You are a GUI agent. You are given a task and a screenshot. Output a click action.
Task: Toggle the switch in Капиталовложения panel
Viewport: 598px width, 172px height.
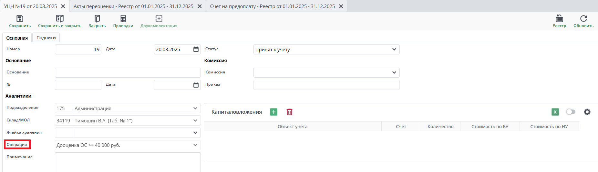tap(571, 112)
